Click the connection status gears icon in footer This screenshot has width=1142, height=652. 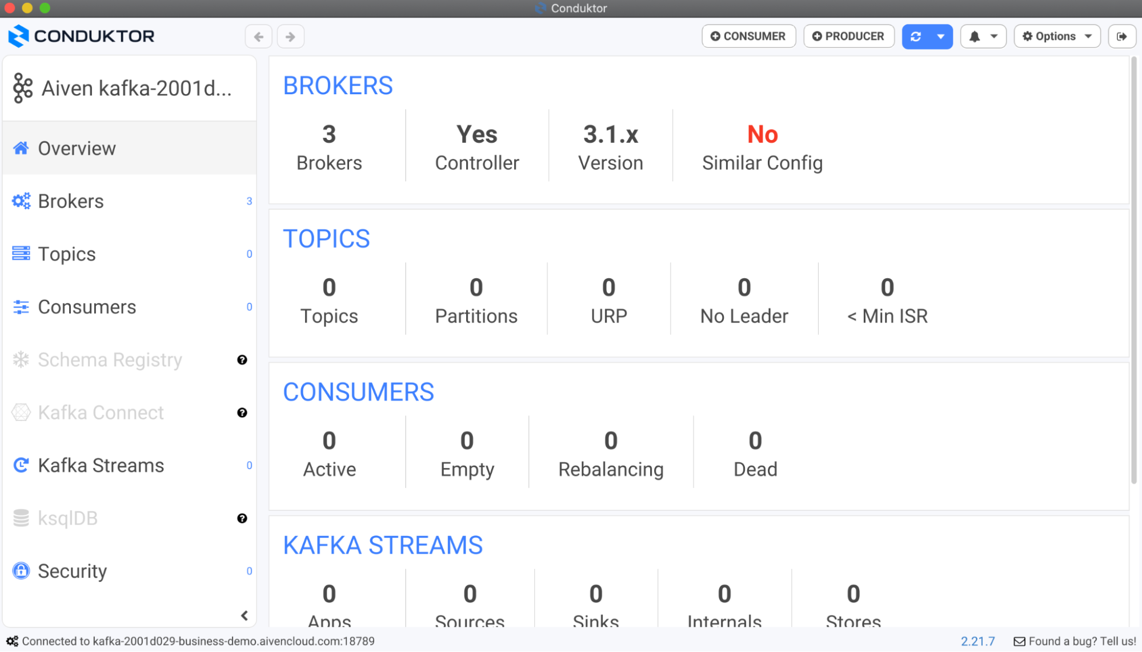(x=12, y=641)
